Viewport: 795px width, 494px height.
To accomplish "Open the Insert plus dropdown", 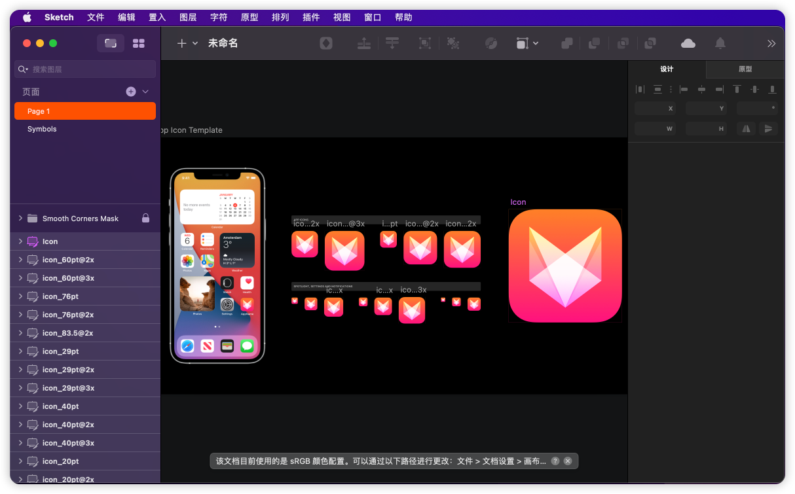I will coord(187,43).
